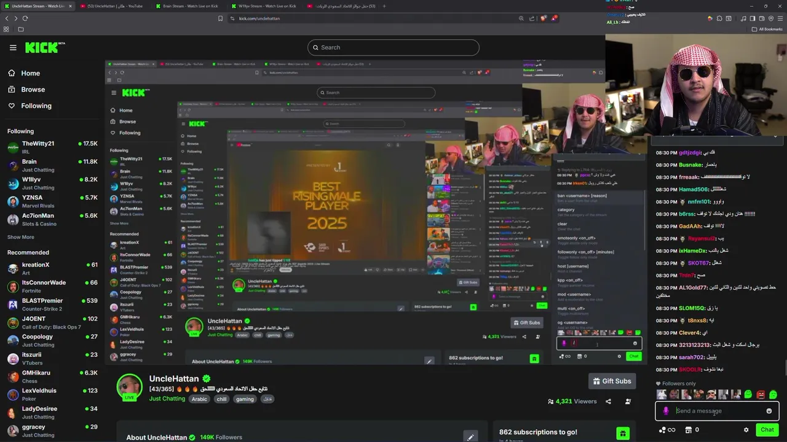
Task: Click the Just Chatting category link
Action: [x=167, y=399]
